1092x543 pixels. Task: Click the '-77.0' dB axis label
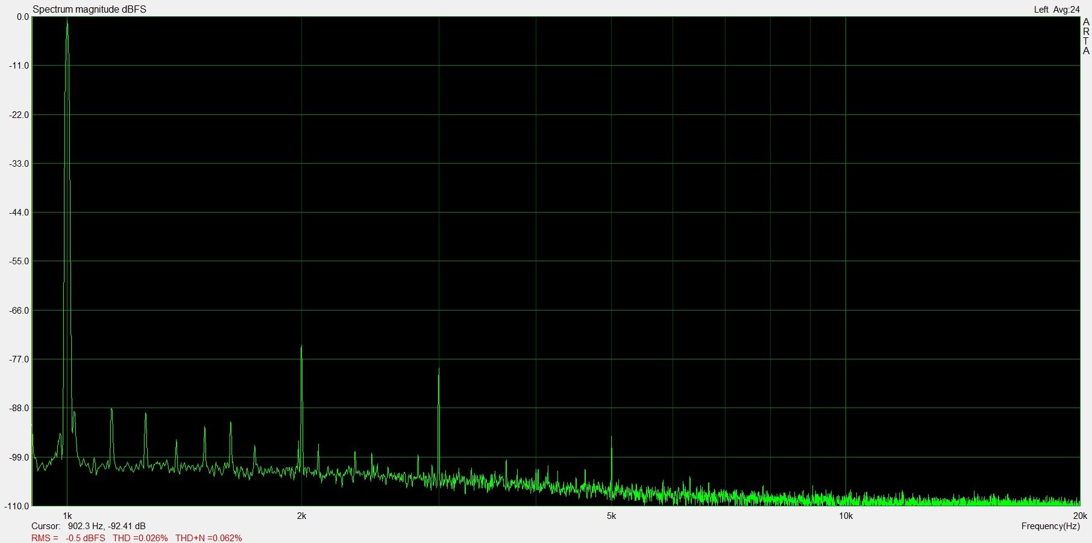pos(19,359)
